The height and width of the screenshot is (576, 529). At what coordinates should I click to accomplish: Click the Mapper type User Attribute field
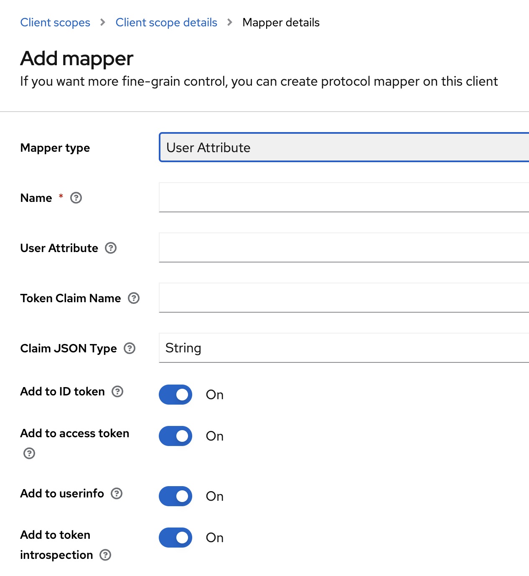point(343,148)
